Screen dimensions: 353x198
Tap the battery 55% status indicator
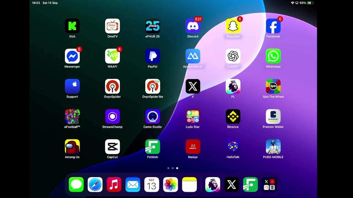[x=307, y=3]
